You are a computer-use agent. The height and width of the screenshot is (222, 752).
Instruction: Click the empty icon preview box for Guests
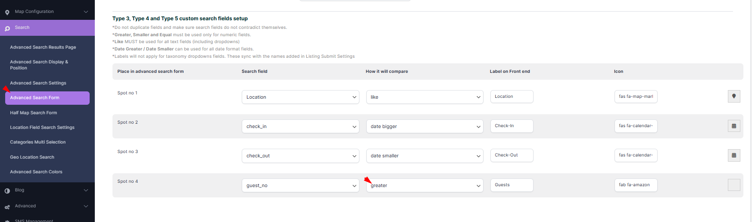pos(733,185)
